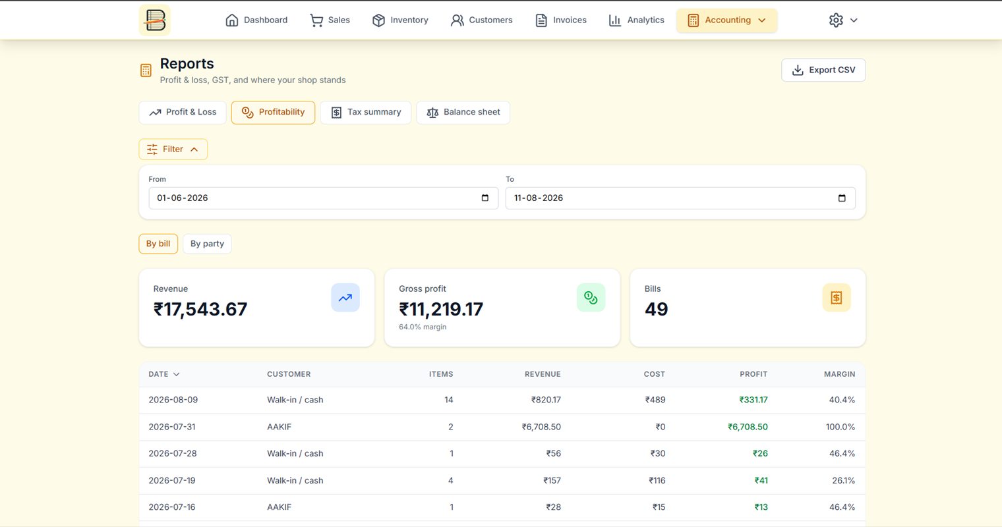Image resolution: width=1002 pixels, height=527 pixels.
Task: Open Invoices from top navigation
Action: click(561, 20)
